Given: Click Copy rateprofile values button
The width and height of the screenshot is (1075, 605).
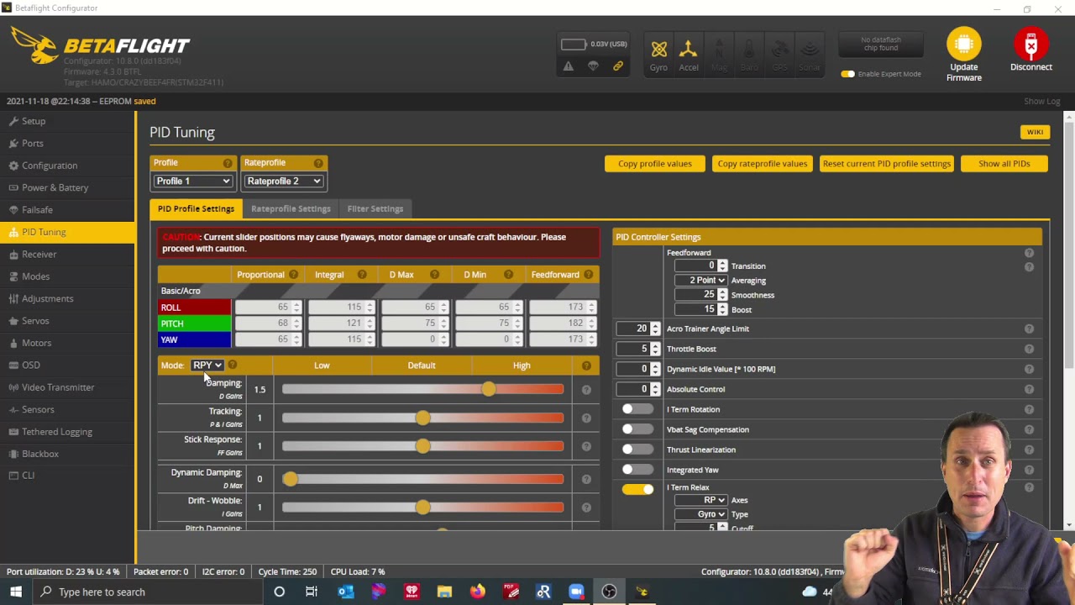Looking at the screenshot, I should click(763, 164).
